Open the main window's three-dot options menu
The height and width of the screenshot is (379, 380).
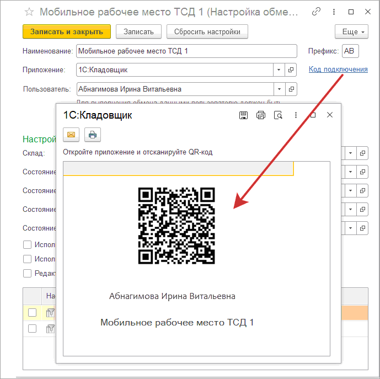[334, 12]
